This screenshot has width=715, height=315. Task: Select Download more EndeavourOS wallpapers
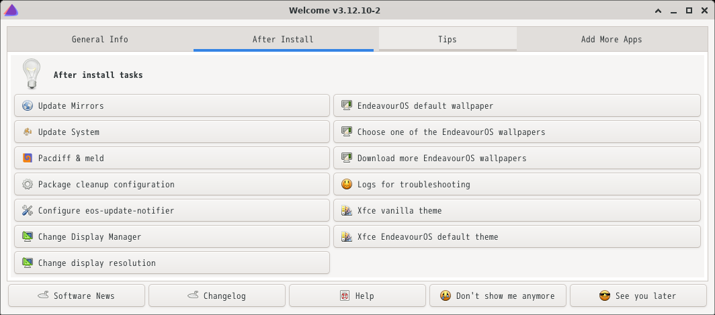tap(517, 159)
